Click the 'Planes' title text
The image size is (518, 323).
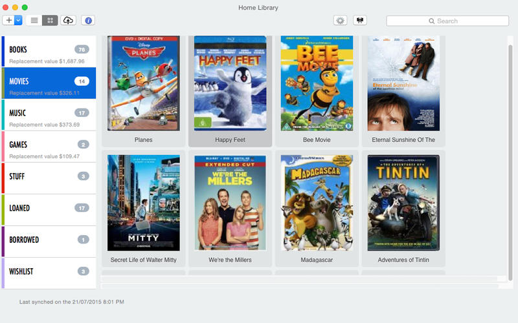143,140
